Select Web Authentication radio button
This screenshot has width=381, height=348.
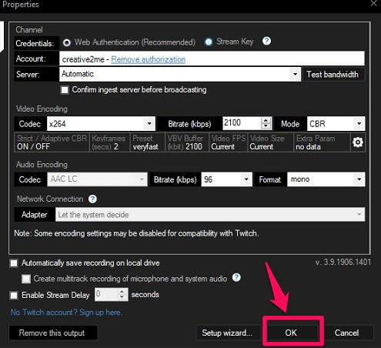point(67,42)
